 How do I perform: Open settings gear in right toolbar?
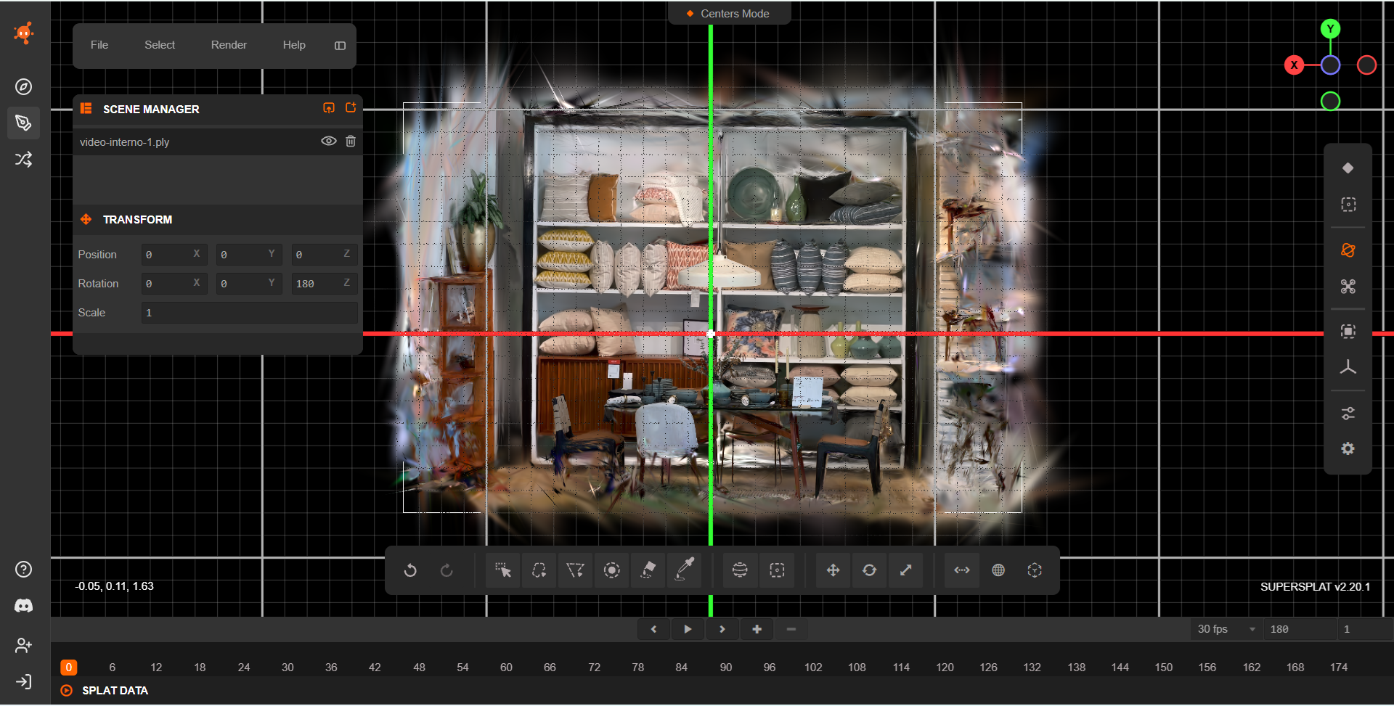1348,449
